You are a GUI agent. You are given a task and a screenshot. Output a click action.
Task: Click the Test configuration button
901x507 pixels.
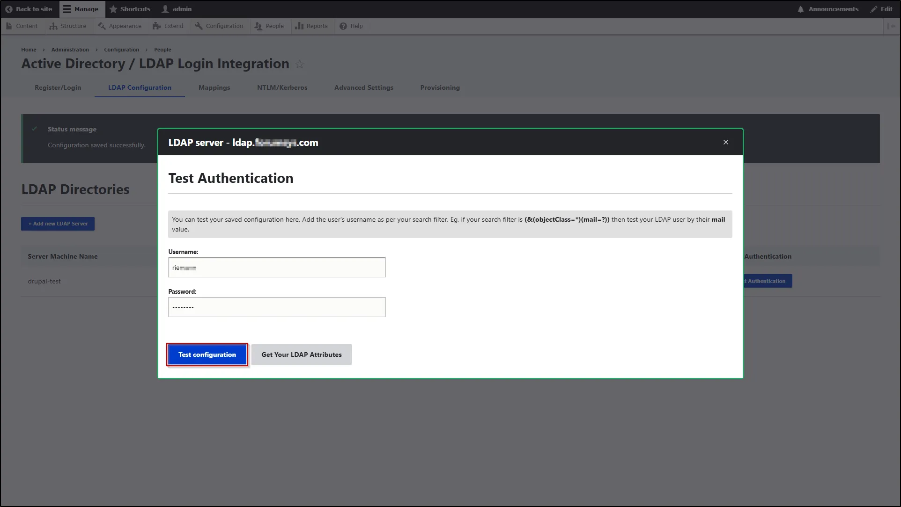(207, 355)
